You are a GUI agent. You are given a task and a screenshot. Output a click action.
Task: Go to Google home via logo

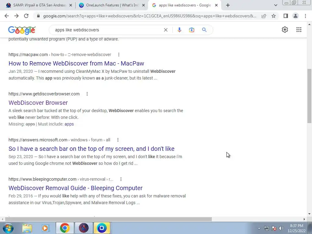click(x=22, y=30)
